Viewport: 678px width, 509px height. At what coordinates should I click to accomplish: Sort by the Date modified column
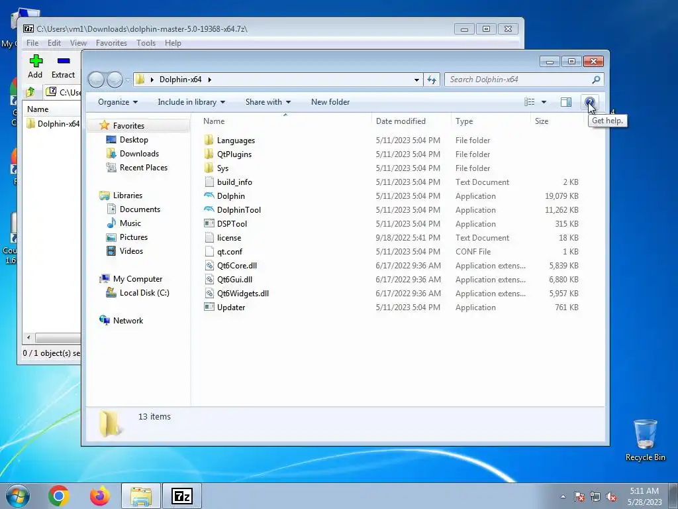tap(411, 121)
